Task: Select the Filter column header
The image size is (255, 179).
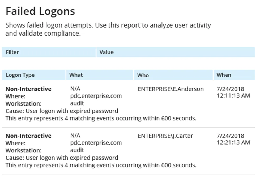Action: [x=12, y=52]
